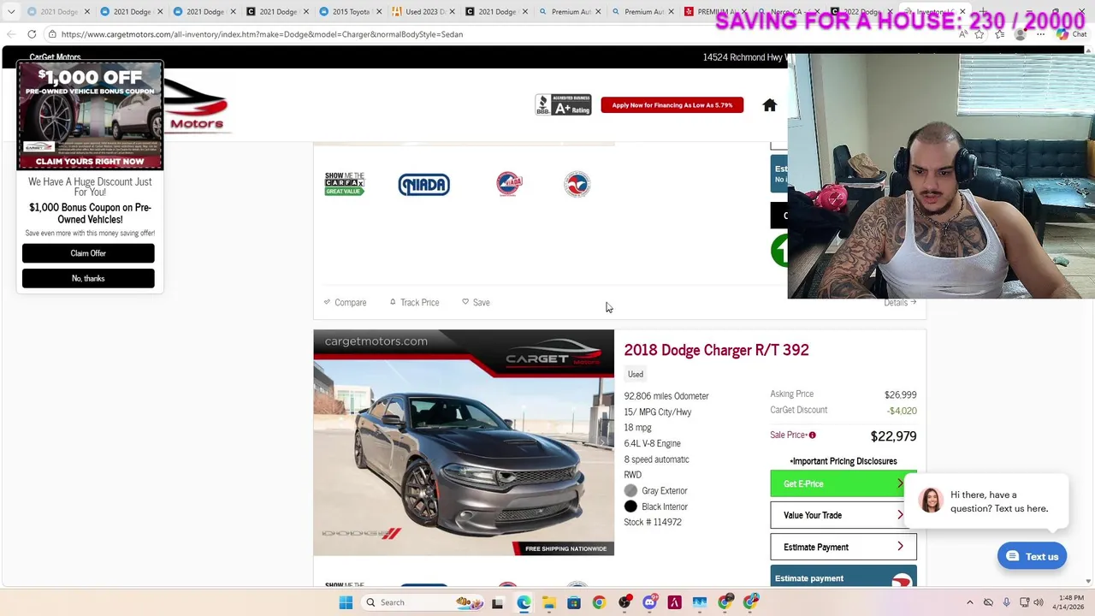1095x616 pixels.
Task: Open the tab search chevron at top-left
Action: pos(10,12)
